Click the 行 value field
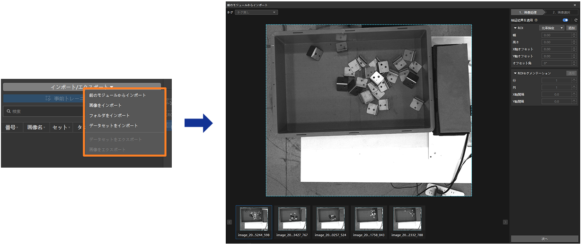 point(557,80)
